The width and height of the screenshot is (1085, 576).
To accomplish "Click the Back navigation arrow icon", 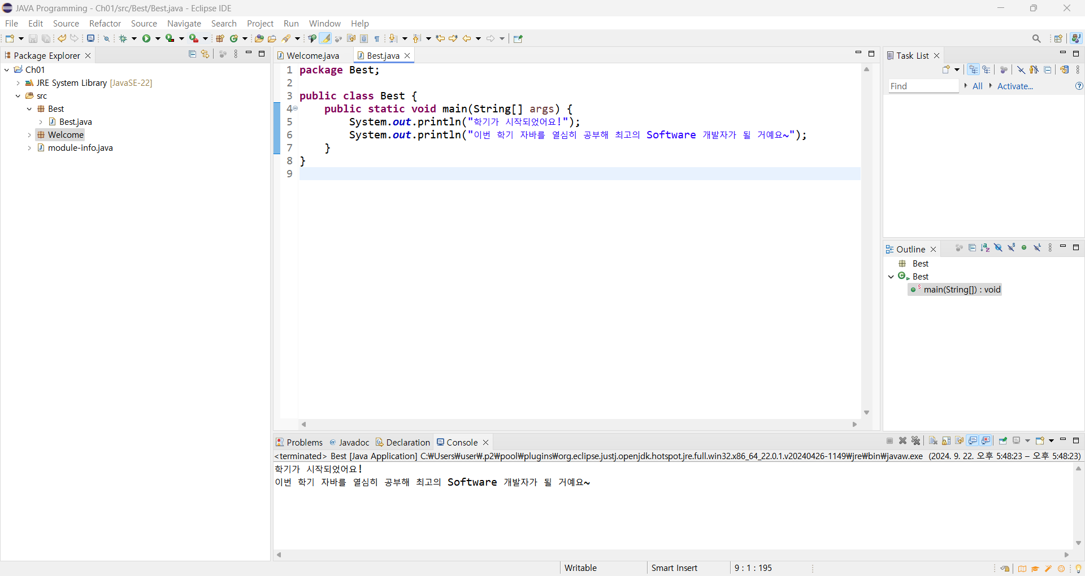I will point(467,38).
